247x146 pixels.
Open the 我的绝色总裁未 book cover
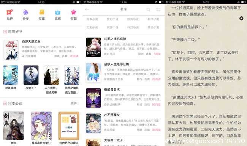(69, 126)
